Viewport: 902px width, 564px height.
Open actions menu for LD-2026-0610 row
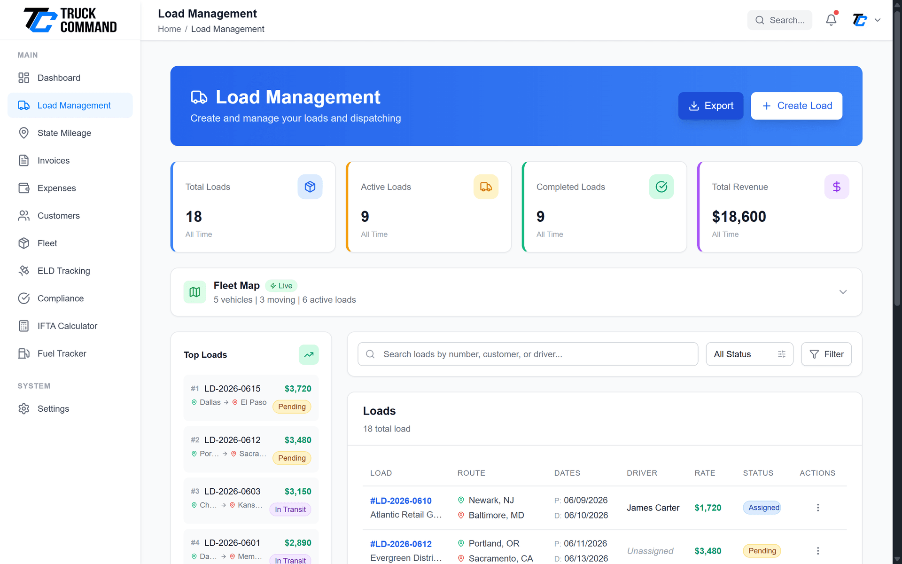[818, 508]
